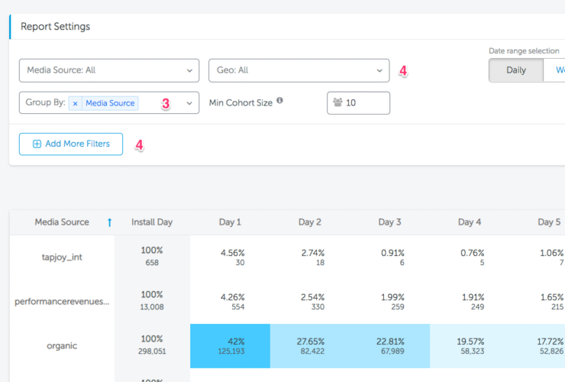Click the organic Day 2 27.65% cell
The width and height of the screenshot is (565, 382).
pyautogui.click(x=309, y=345)
